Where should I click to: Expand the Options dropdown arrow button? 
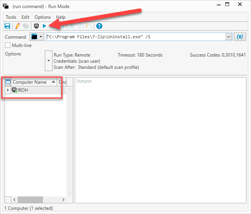tap(49, 61)
